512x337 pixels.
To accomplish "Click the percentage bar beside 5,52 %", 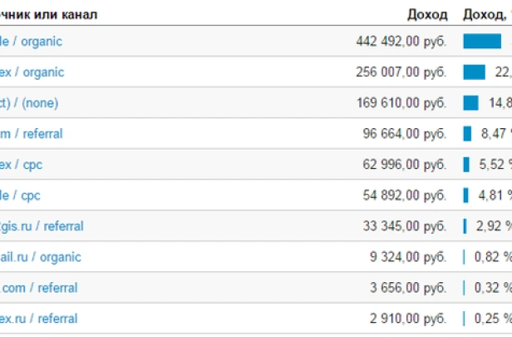I will [x=466, y=165].
